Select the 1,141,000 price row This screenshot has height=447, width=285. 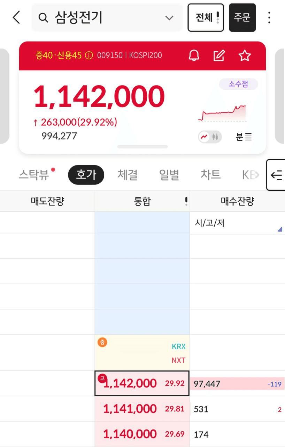pyautogui.click(x=142, y=409)
